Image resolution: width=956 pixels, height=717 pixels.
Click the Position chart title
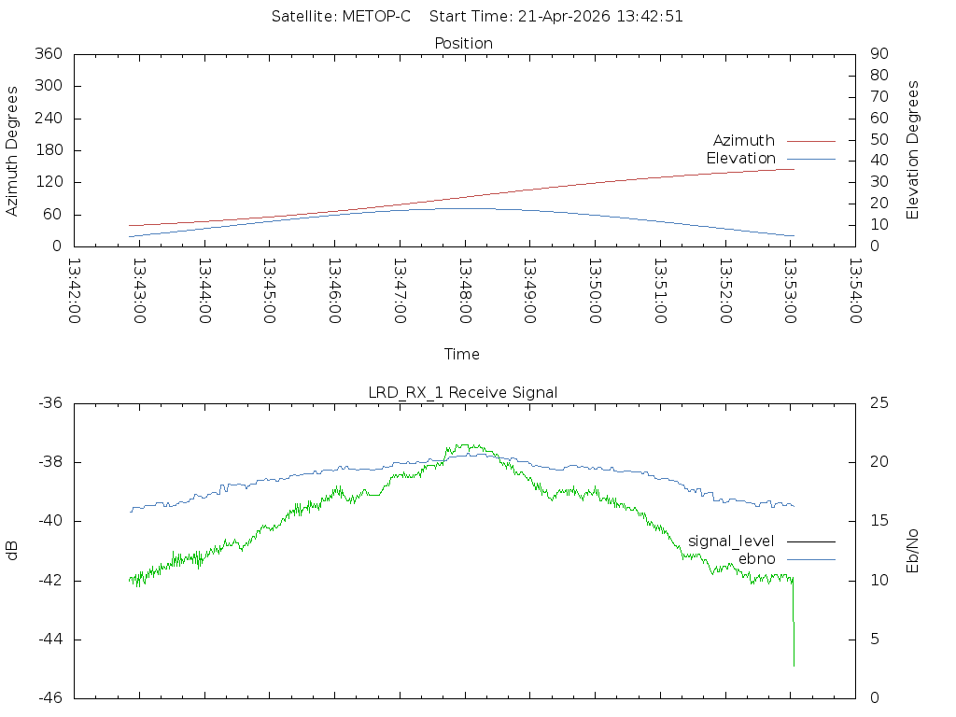pyautogui.click(x=463, y=43)
